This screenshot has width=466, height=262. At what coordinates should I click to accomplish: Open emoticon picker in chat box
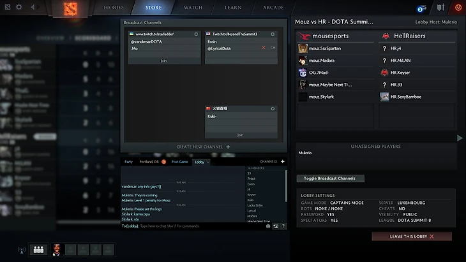[x=268, y=226]
